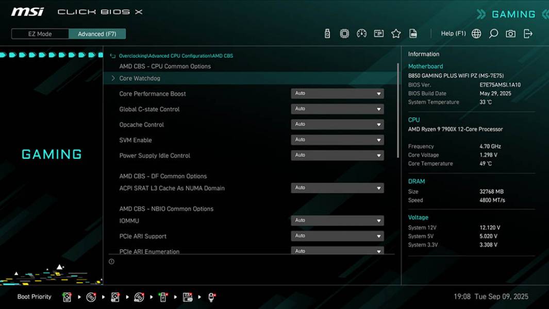Open the Favorites star icon
Image resolution: width=549 pixels, height=309 pixels.
point(396,33)
